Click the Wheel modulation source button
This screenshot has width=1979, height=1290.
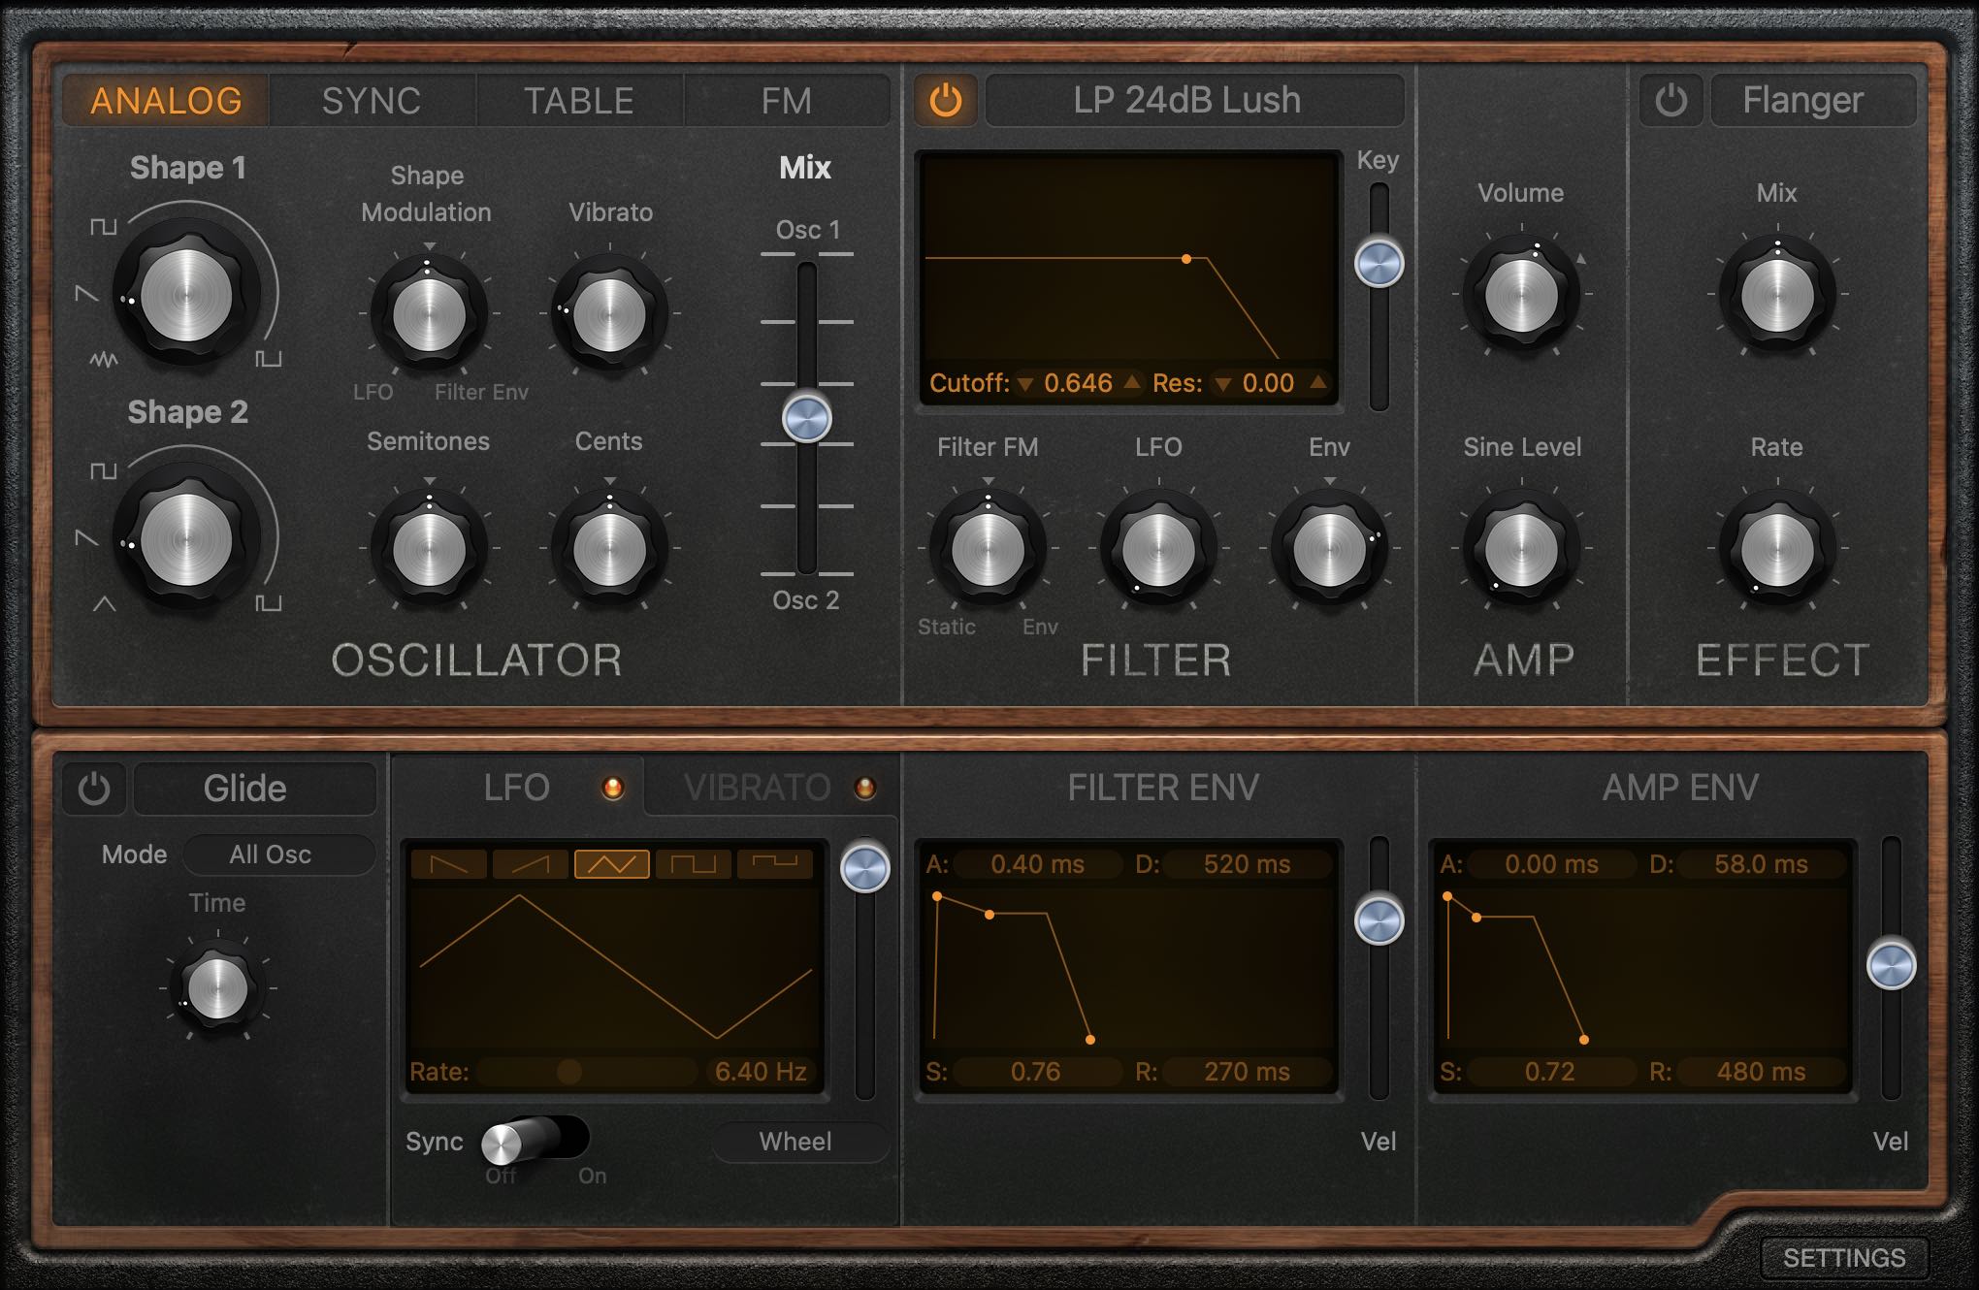(797, 1142)
